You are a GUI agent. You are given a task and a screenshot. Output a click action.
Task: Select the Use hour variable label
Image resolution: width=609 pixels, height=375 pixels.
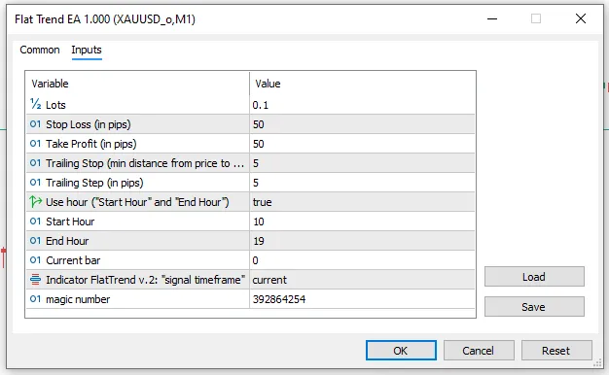137,202
